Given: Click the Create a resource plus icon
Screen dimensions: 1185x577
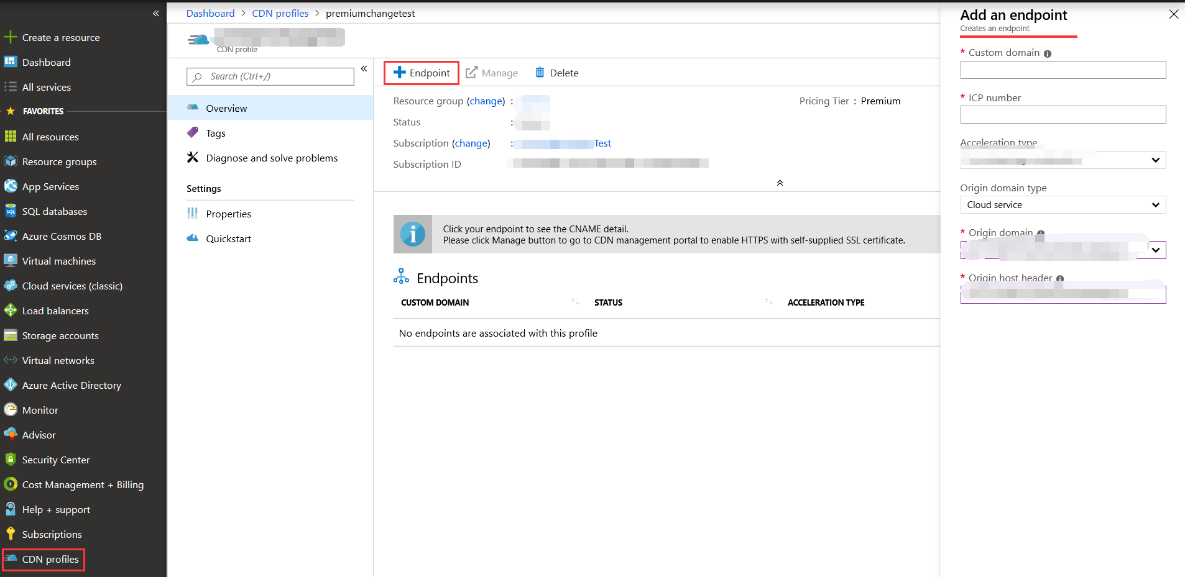Looking at the screenshot, I should (x=11, y=37).
